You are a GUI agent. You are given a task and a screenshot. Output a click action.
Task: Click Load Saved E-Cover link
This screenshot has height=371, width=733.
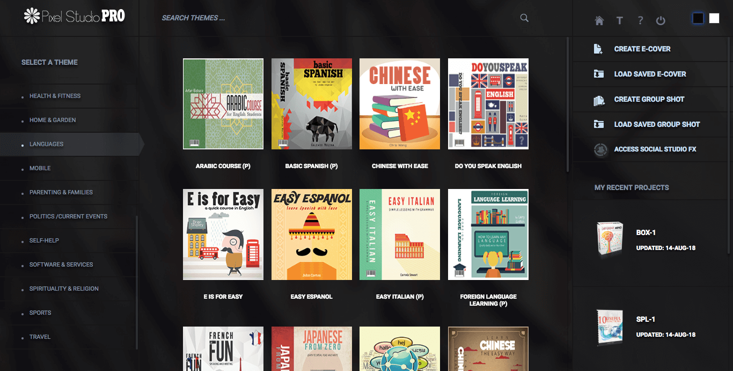tap(650, 74)
